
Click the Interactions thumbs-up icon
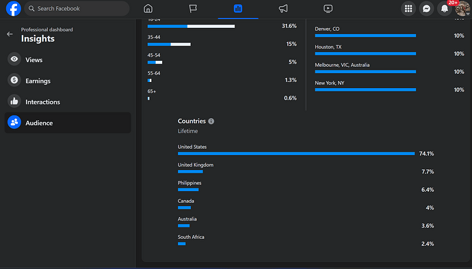click(14, 101)
